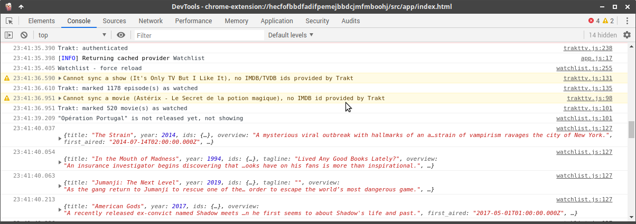The height and width of the screenshot is (224, 636).
Task: Click the console vertical scrollbar thumb
Action: coord(631,130)
